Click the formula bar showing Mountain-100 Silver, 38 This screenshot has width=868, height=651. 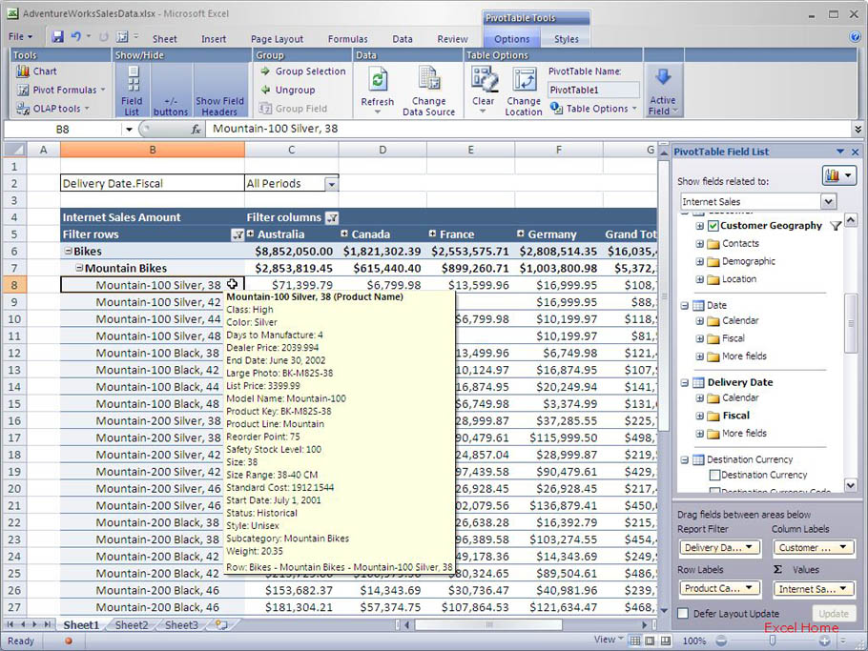coord(528,129)
